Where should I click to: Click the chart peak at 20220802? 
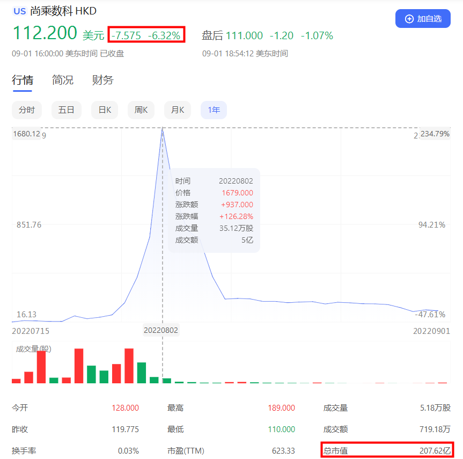pos(163,129)
